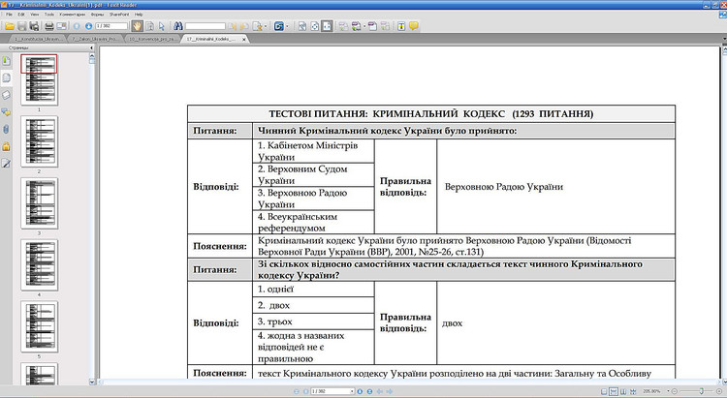This screenshot has height=398, width=727.
Task: Click the zoom out minus button
Action: (x=674, y=391)
